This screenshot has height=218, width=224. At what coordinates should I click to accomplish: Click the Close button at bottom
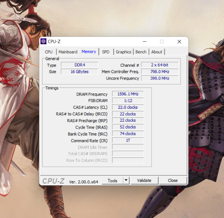click(173, 181)
